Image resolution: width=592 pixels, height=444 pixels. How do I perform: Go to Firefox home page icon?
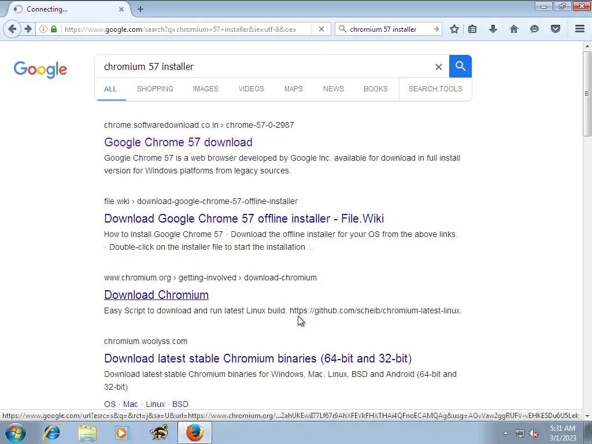514,29
